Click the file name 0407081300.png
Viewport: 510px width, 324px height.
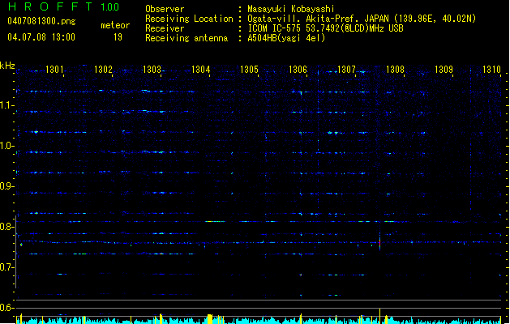click(41, 21)
